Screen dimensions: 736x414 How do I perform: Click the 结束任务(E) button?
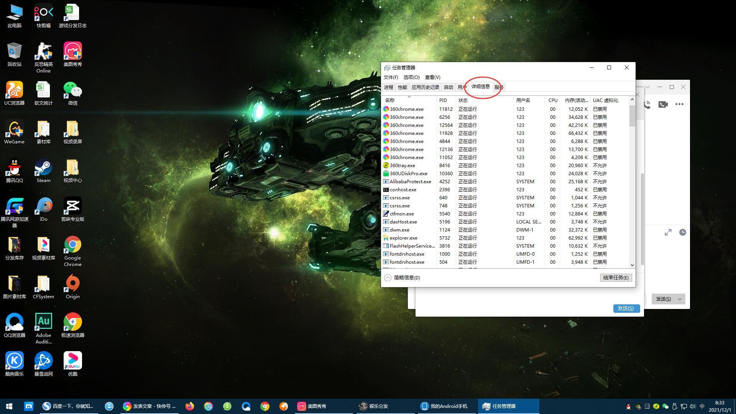point(616,278)
